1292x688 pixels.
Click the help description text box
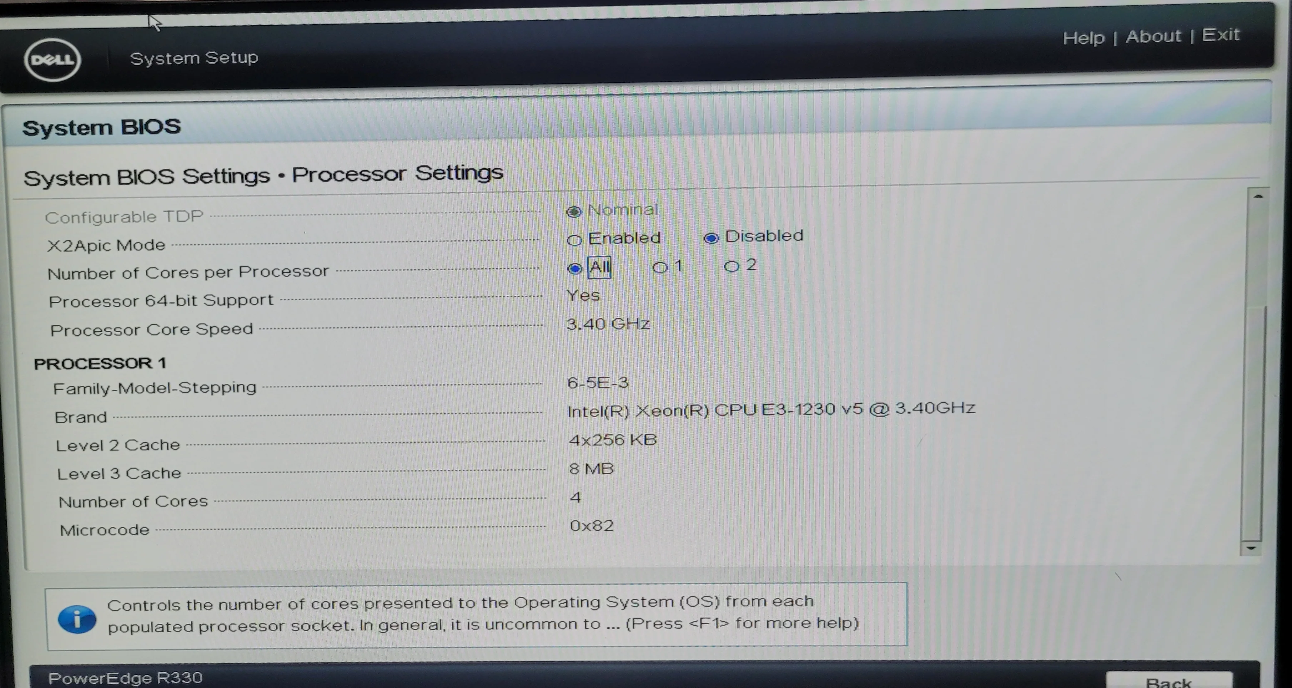(477, 616)
